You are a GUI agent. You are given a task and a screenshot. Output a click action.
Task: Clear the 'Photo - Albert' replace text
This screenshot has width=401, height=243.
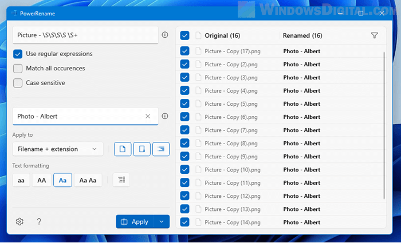click(x=148, y=116)
